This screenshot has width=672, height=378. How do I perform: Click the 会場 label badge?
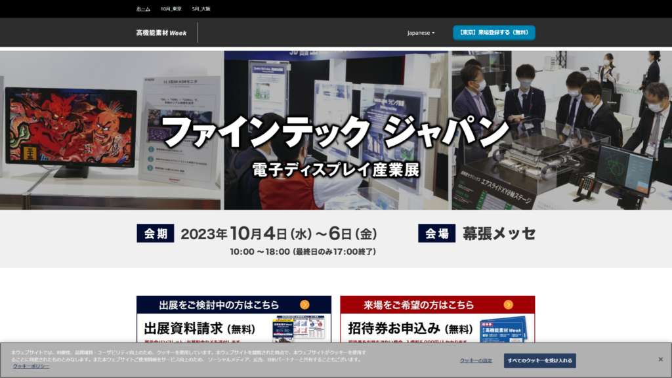click(x=436, y=234)
